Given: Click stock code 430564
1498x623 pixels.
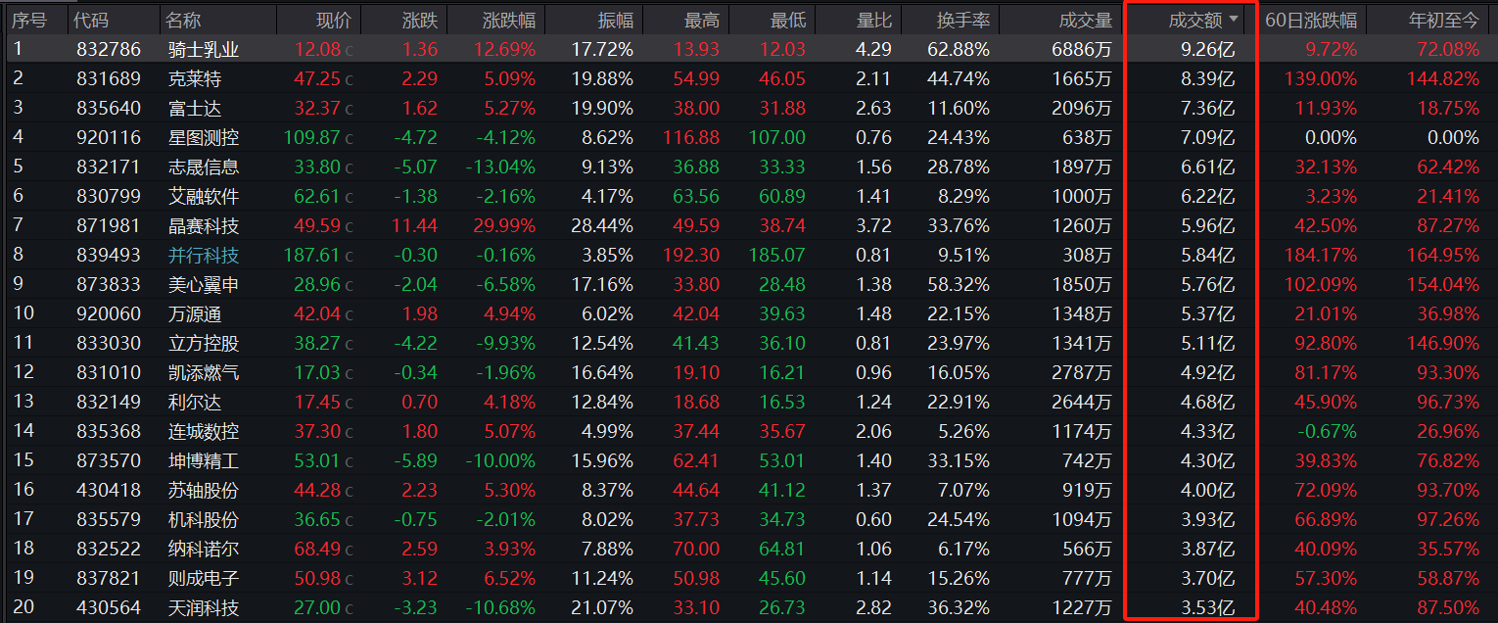Looking at the screenshot, I should pos(109,607).
